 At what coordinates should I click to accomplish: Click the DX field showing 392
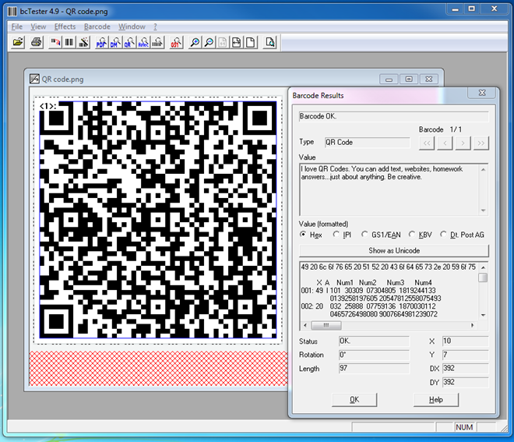point(466,369)
